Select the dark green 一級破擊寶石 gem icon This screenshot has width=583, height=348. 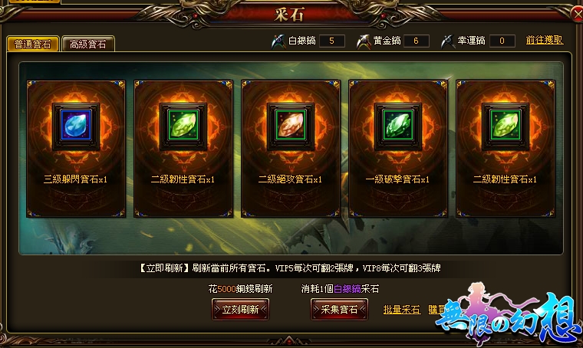pos(398,126)
